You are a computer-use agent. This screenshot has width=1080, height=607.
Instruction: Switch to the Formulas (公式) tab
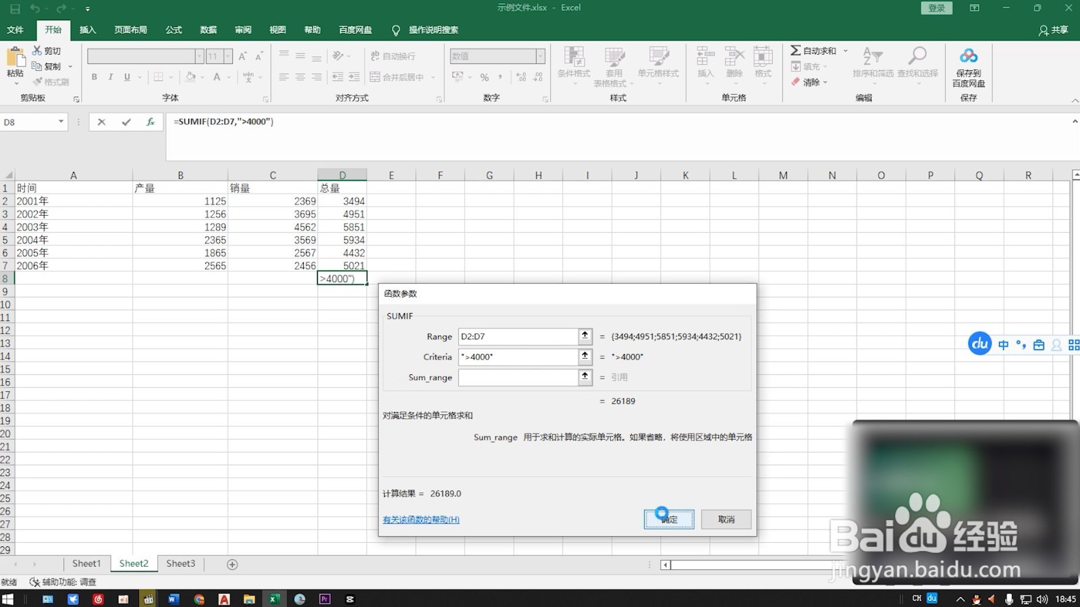pos(174,30)
